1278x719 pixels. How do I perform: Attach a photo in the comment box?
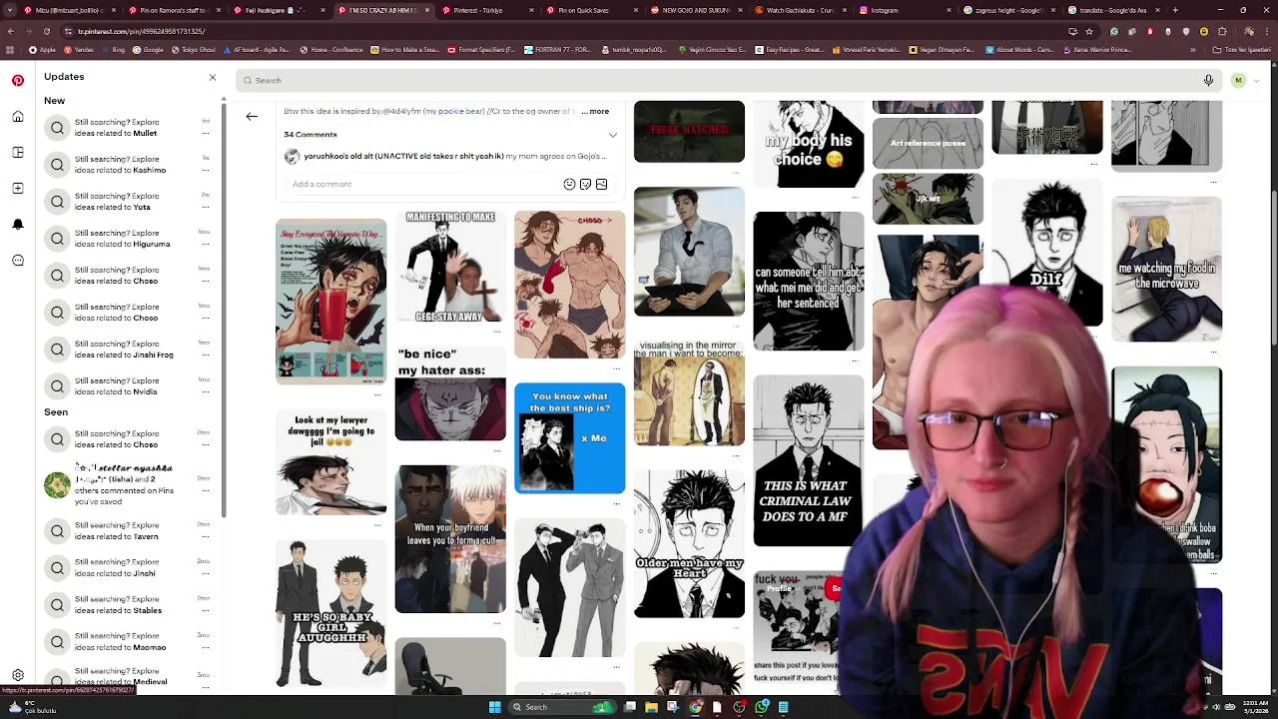coord(601,184)
